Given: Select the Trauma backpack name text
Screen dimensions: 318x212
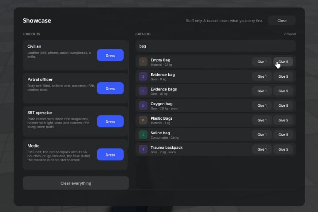Looking at the screenshot, I should click(167, 148).
